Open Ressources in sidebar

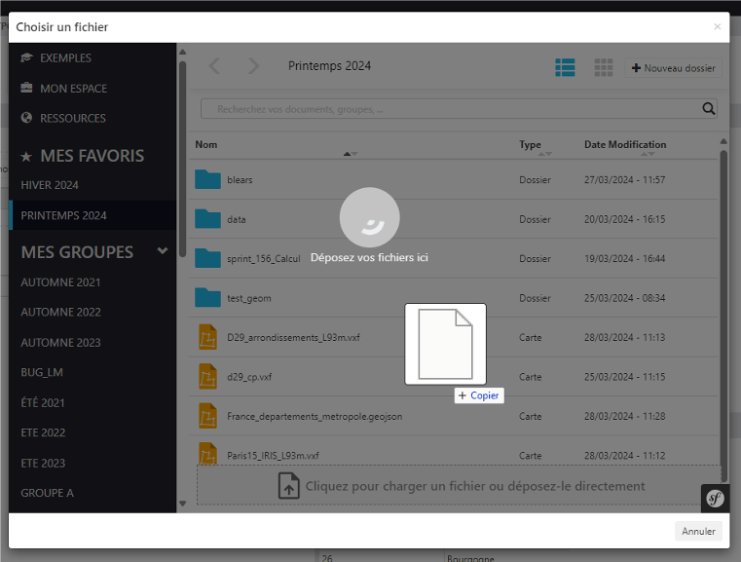click(72, 119)
